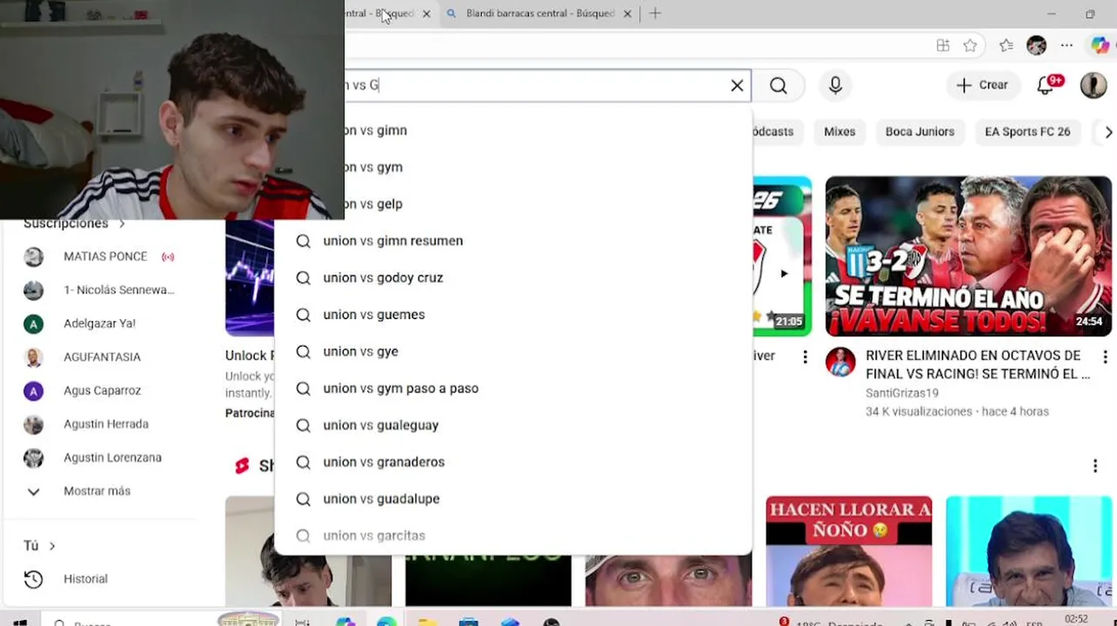The width and height of the screenshot is (1117, 626).
Task: Open options menu for River Eliminado video
Action: (1104, 357)
